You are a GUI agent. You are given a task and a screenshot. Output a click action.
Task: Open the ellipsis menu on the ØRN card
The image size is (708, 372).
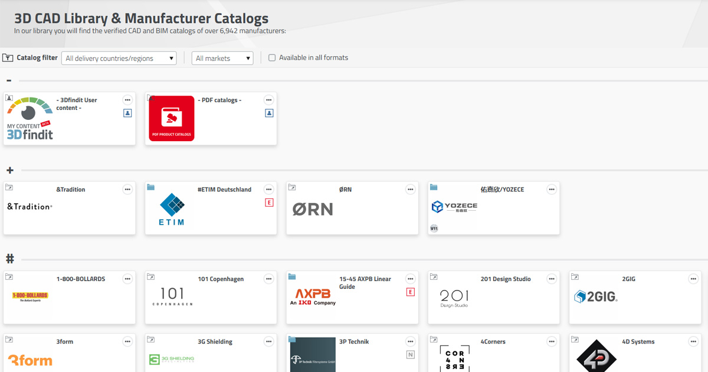click(x=411, y=190)
